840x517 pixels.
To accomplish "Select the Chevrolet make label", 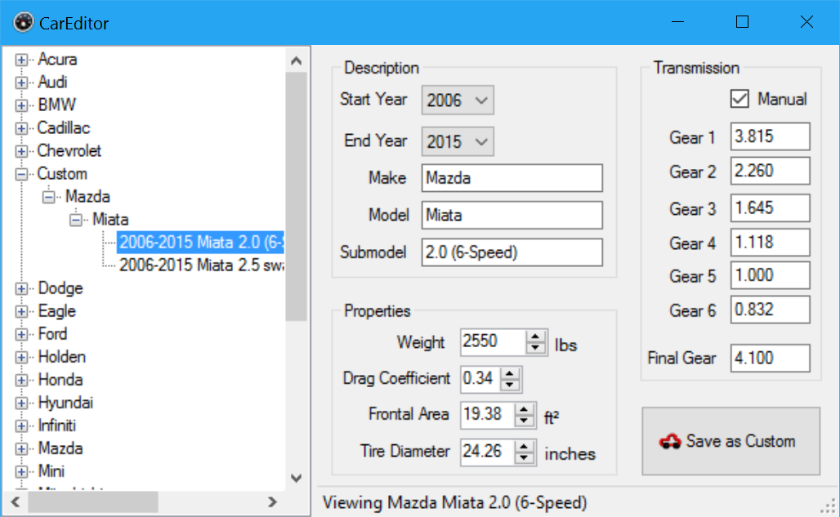I will pyautogui.click(x=69, y=151).
